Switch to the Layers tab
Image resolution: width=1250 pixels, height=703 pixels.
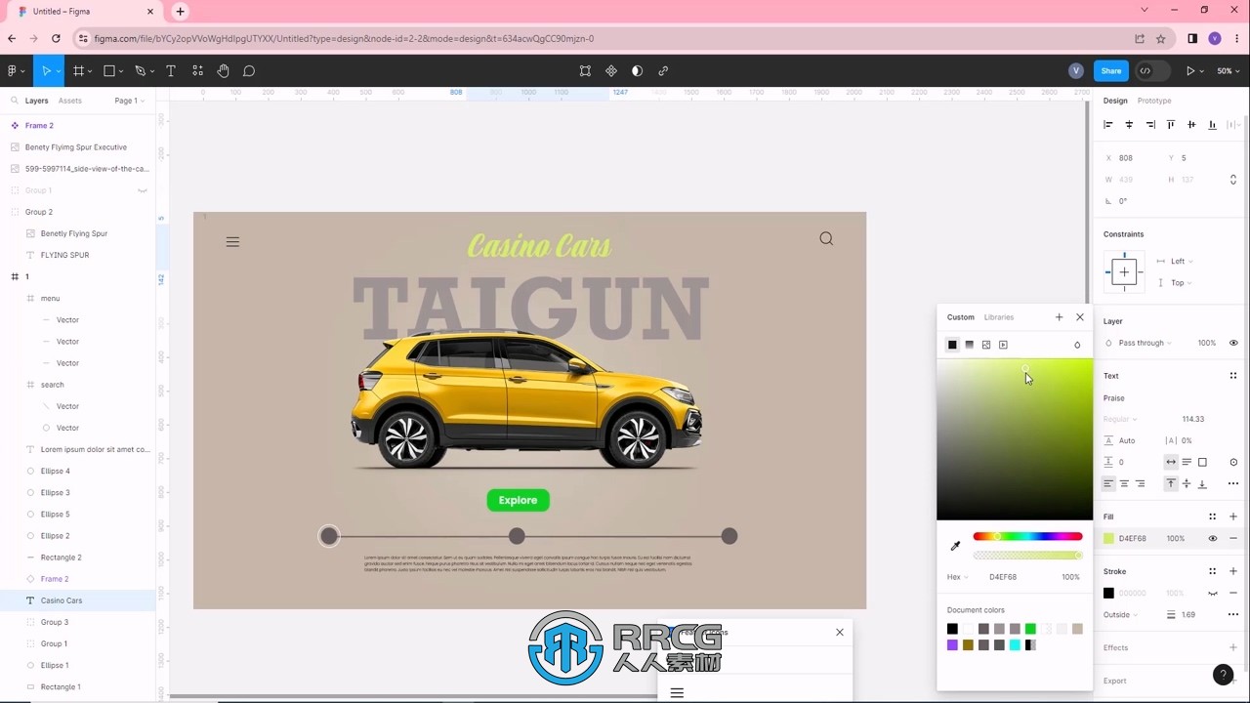click(36, 101)
